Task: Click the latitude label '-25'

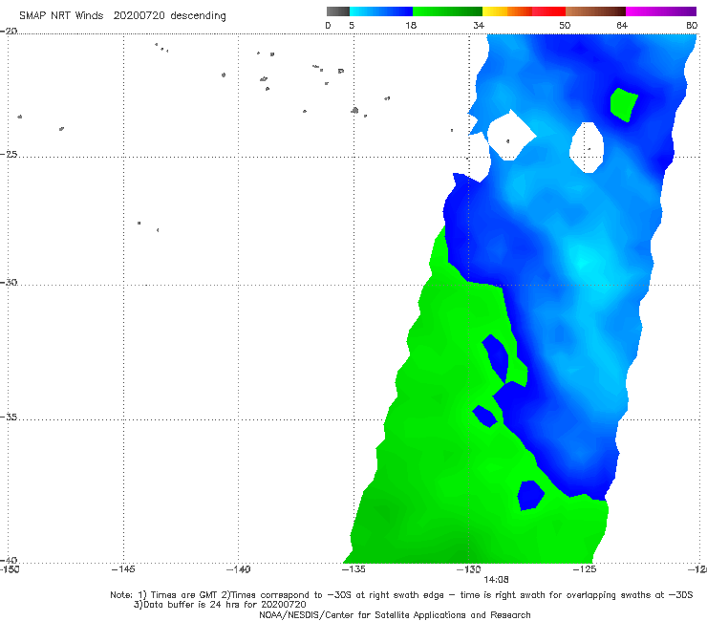Action: coord(9,154)
